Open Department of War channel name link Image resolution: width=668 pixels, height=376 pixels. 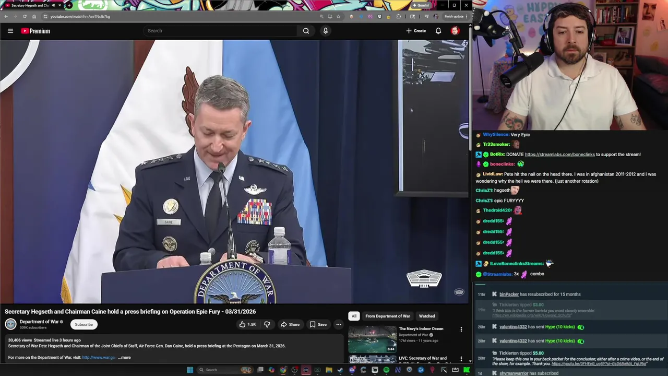pos(39,322)
